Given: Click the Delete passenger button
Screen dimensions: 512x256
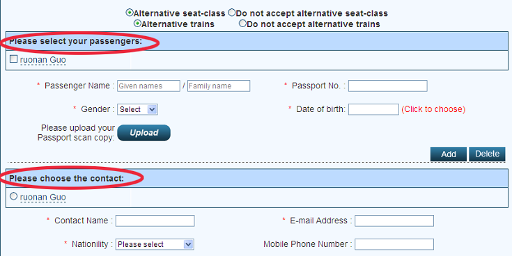Looking at the screenshot, I should (x=487, y=154).
